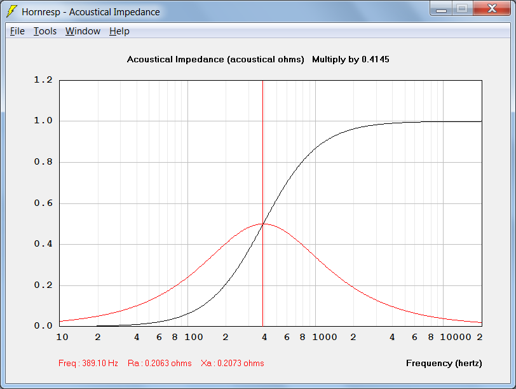The image size is (516, 389).
Task: Click the 1000 label on frequency axis
Action: click(x=325, y=337)
